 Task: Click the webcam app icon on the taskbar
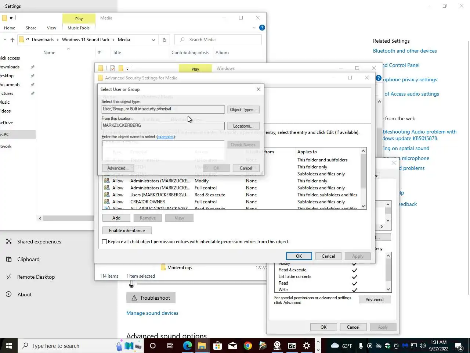tap(277, 346)
